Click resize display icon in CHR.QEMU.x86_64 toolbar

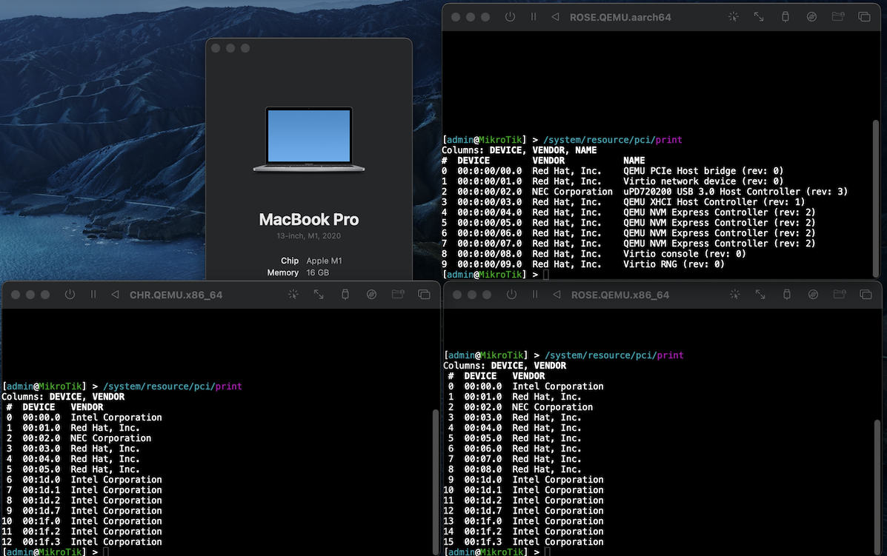pos(319,295)
